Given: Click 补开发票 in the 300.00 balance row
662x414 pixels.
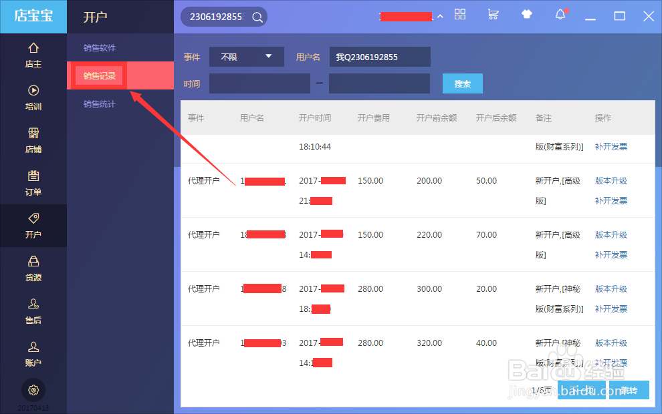Looking at the screenshot, I should (x=611, y=309).
